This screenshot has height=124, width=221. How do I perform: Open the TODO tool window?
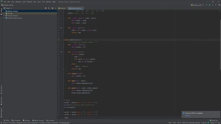point(7,121)
